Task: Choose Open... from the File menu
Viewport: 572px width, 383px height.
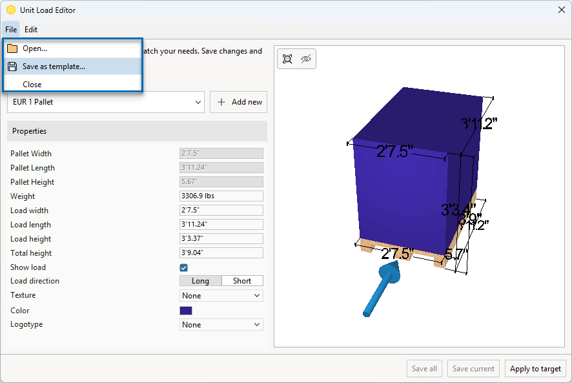Action: point(72,48)
